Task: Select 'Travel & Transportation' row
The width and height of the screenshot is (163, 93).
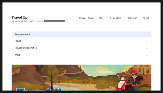Action: 82,48
